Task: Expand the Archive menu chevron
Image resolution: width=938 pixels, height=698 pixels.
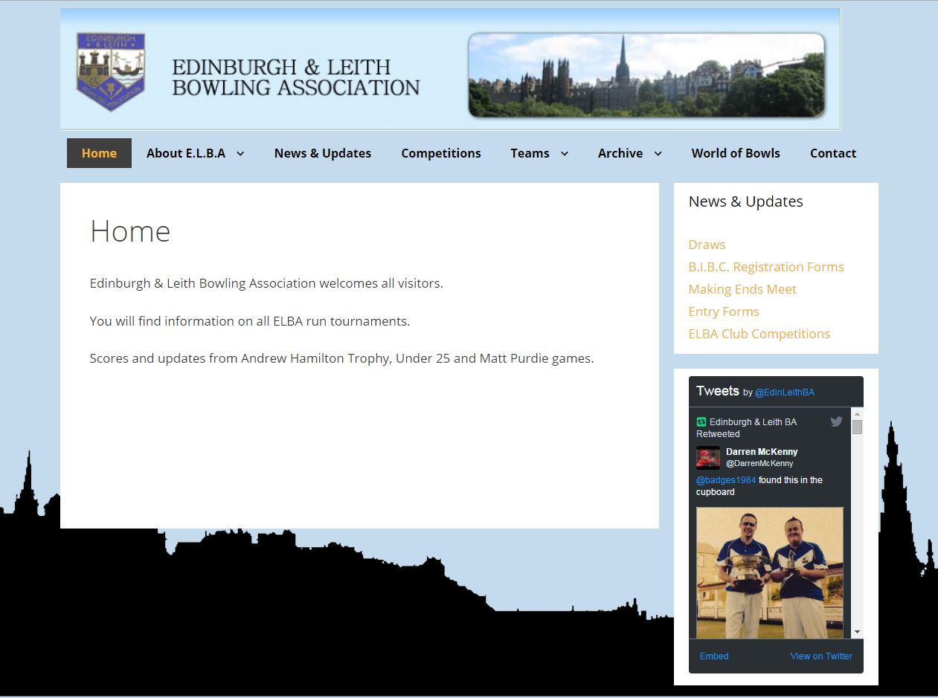Action: (658, 153)
